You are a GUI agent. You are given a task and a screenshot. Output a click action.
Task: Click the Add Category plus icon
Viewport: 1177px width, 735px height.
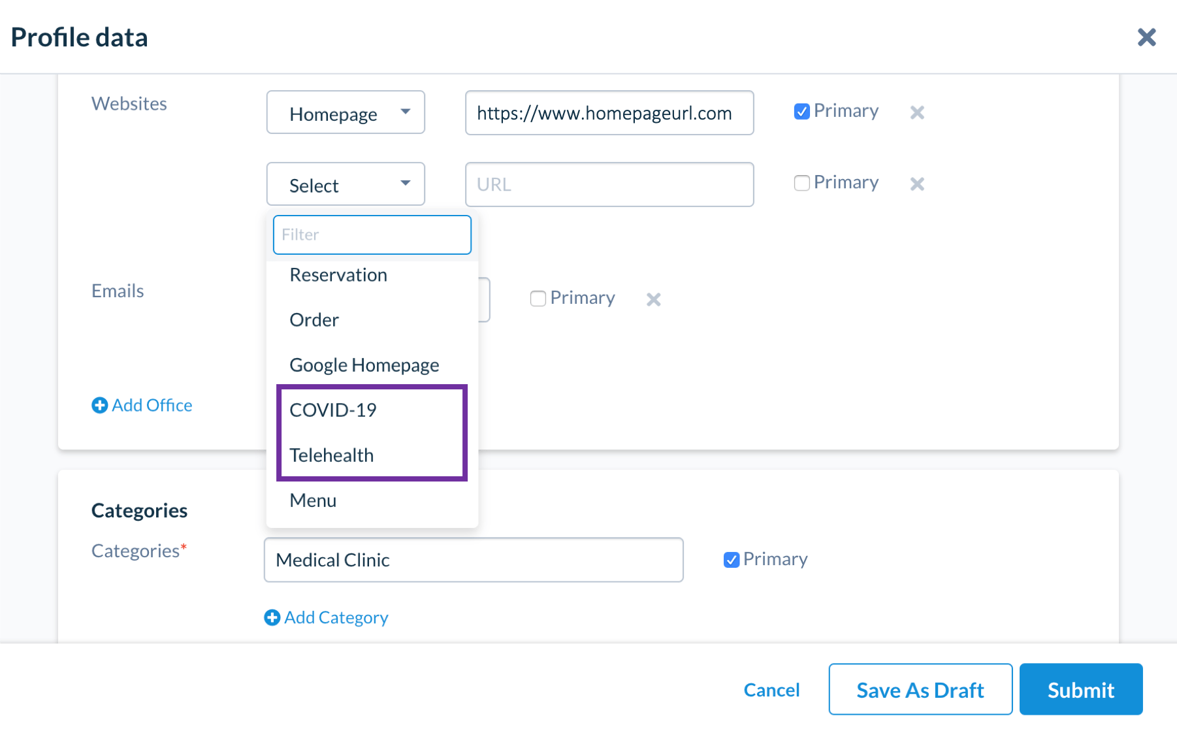[272, 617]
